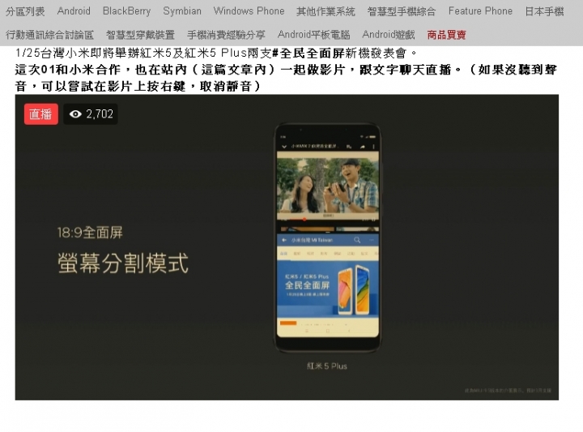
Task: Open the 日本手機 section
Action: tap(544, 11)
